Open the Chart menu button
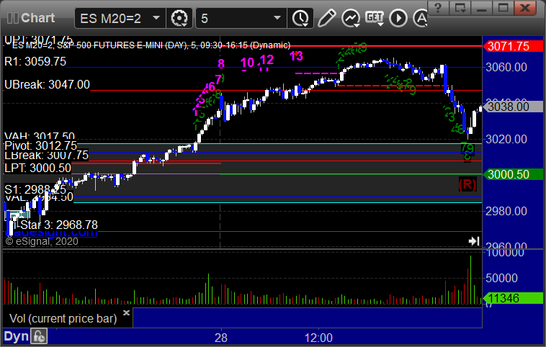Screen dimensions: 546x347 click(x=31, y=18)
